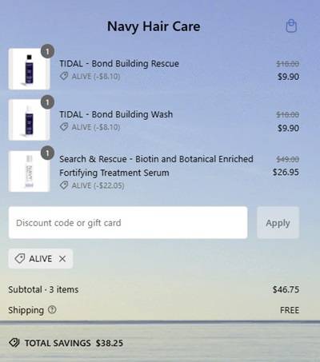This screenshot has height=362, width=320.
Task: Click the Search & Rescue serum thumbnail
Action: pos(29,171)
